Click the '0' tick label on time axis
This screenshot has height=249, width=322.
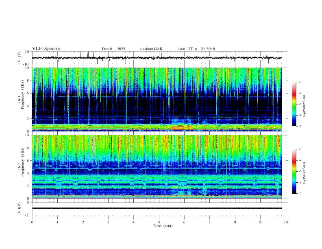point(32,222)
